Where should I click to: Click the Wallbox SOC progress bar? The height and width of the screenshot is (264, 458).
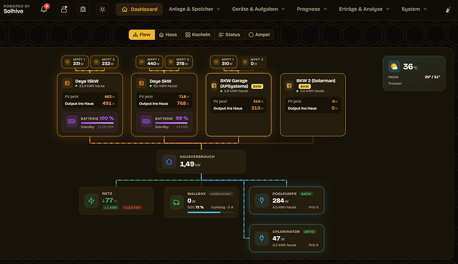[x=210, y=213]
